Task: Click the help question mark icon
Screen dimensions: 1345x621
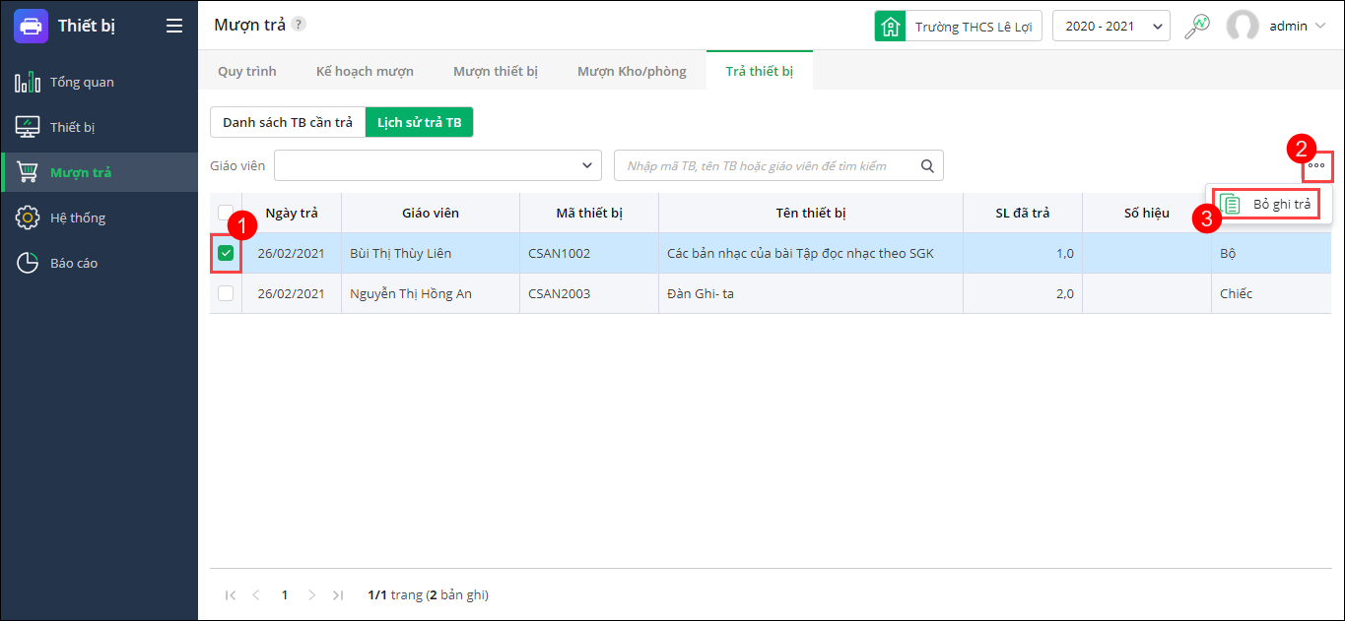Action: (299, 25)
